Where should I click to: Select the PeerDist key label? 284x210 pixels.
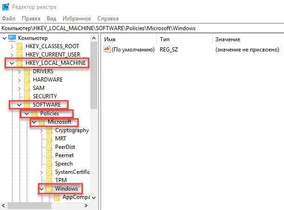point(65,147)
